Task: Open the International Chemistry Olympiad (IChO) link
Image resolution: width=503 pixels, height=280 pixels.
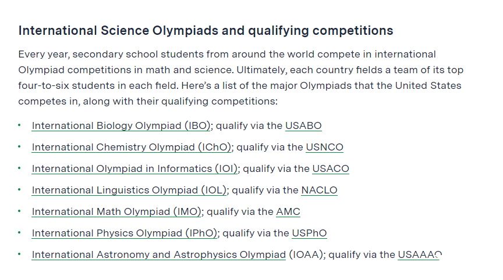Action: click(132, 147)
